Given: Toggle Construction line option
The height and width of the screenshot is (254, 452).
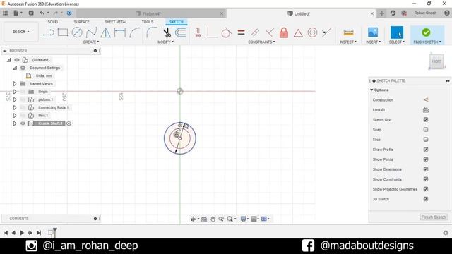Looking at the screenshot, I should tap(425, 99).
